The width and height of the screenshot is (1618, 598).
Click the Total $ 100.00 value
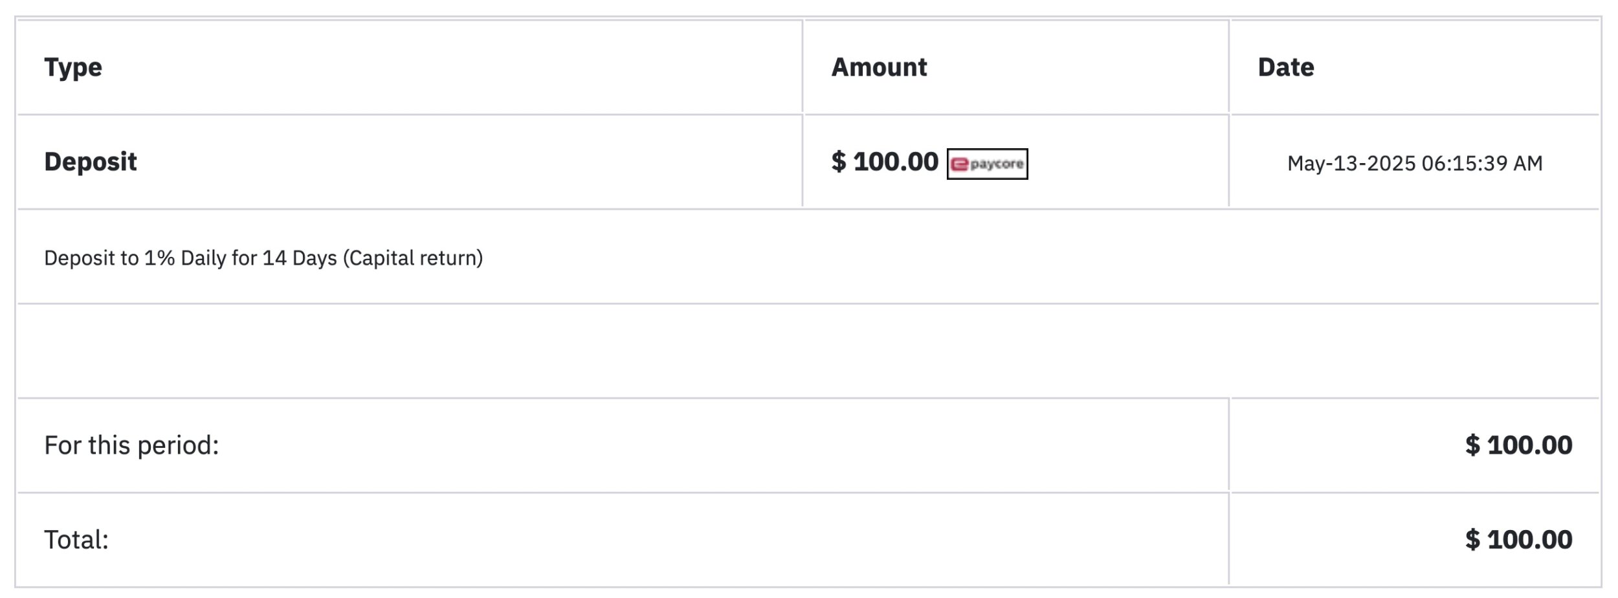click(x=1519, y=540)
